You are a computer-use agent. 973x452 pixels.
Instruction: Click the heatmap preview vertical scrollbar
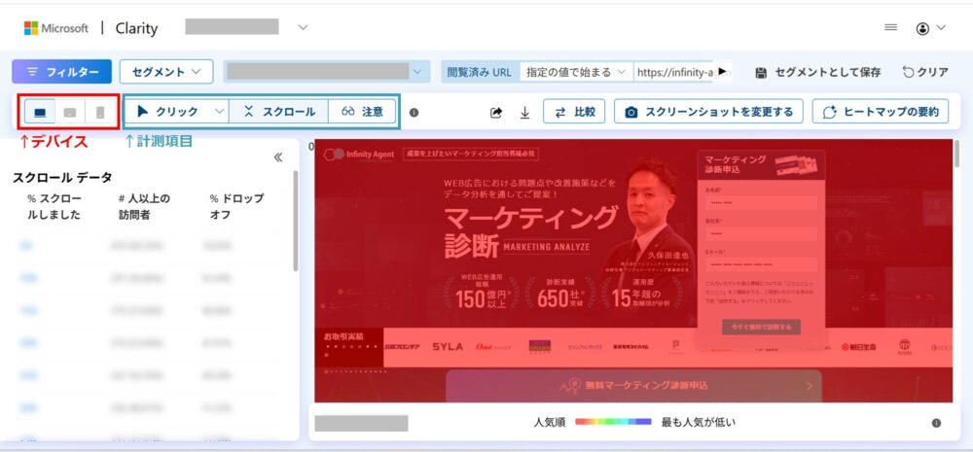click(956, 154)
